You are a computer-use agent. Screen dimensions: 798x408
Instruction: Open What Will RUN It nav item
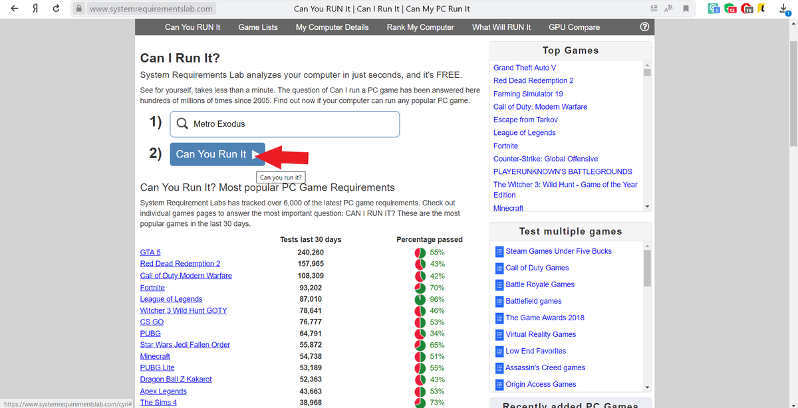point(501,27)
